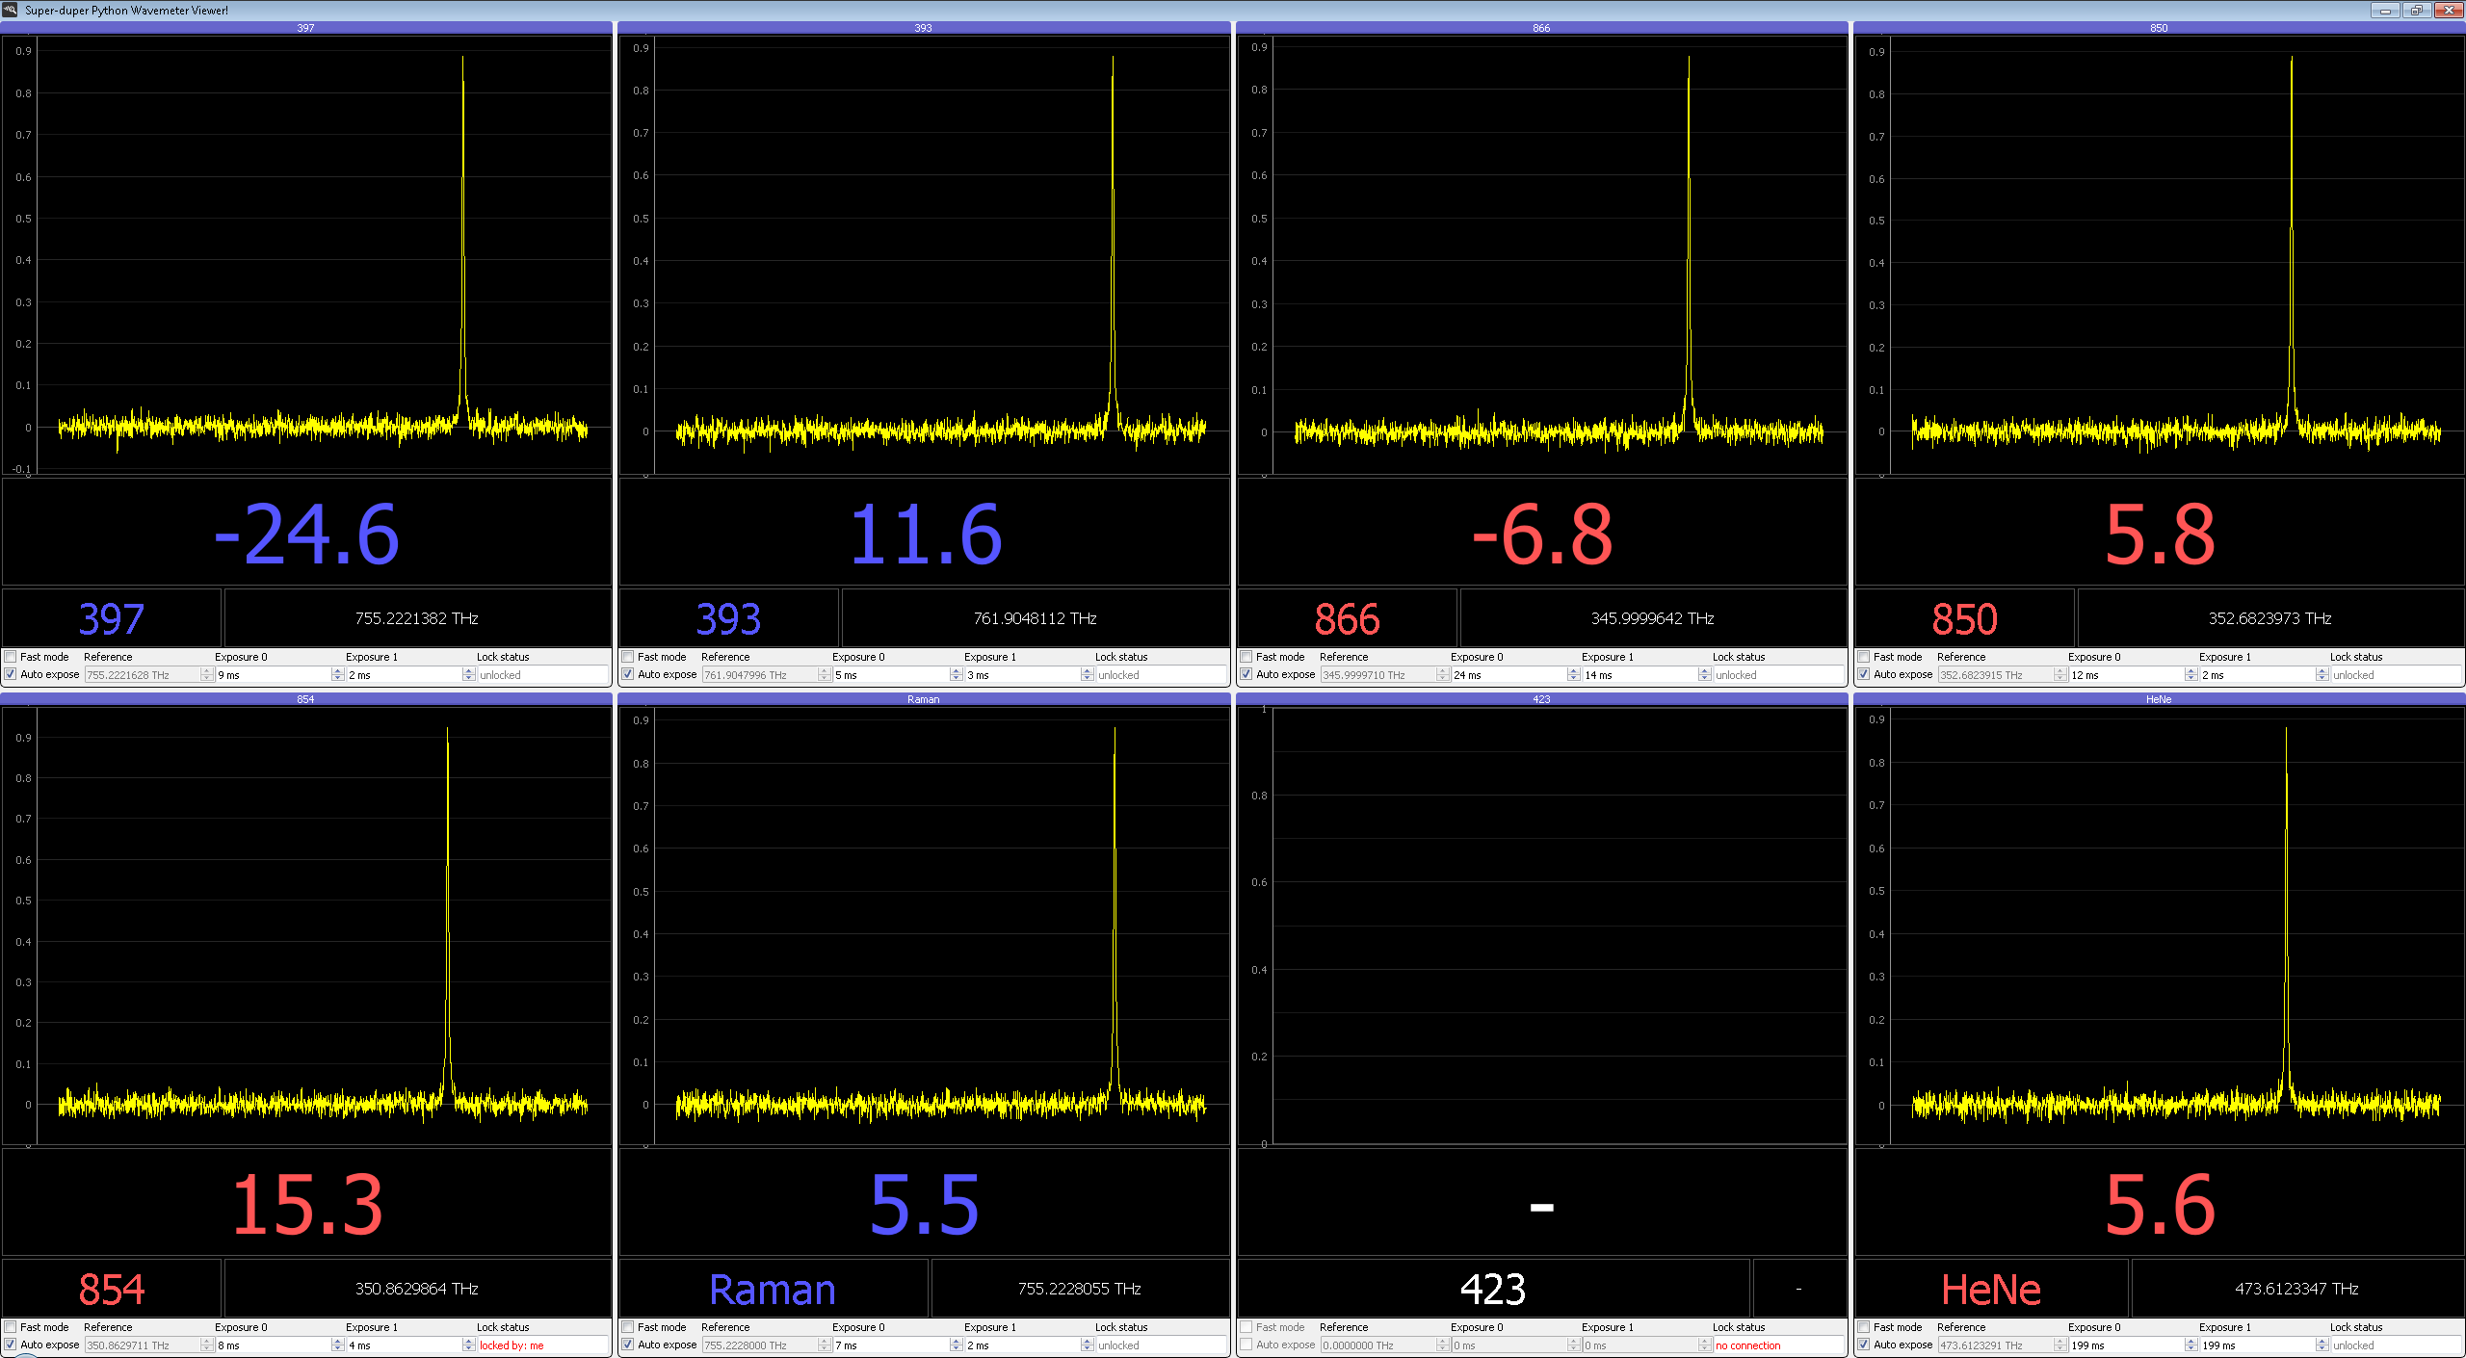Click the -24.6 detuning readout in the 397 panel
The width and height of the screenshot is (2466, 1358).
pos(306,534)
